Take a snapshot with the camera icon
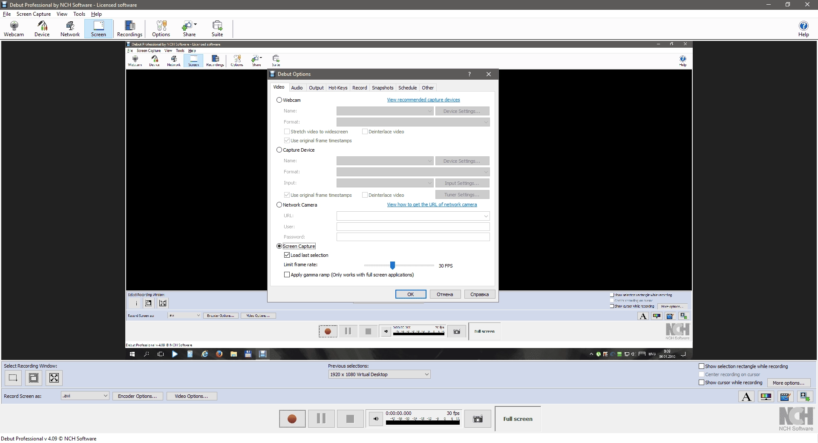Screen dimensions: 818x443 click(x=478, y=419)
